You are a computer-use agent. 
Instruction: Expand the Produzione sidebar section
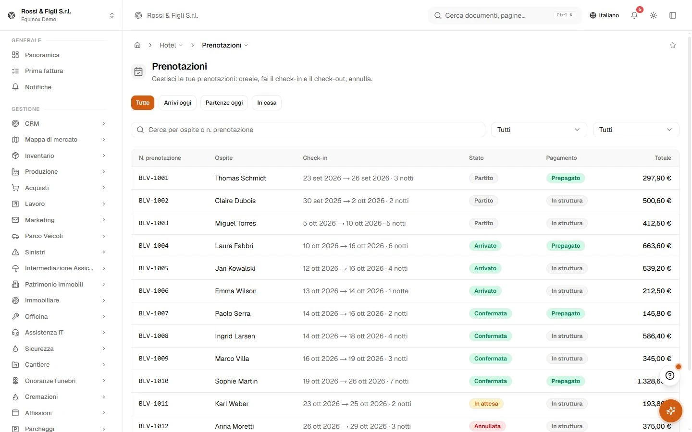point(59,172)
